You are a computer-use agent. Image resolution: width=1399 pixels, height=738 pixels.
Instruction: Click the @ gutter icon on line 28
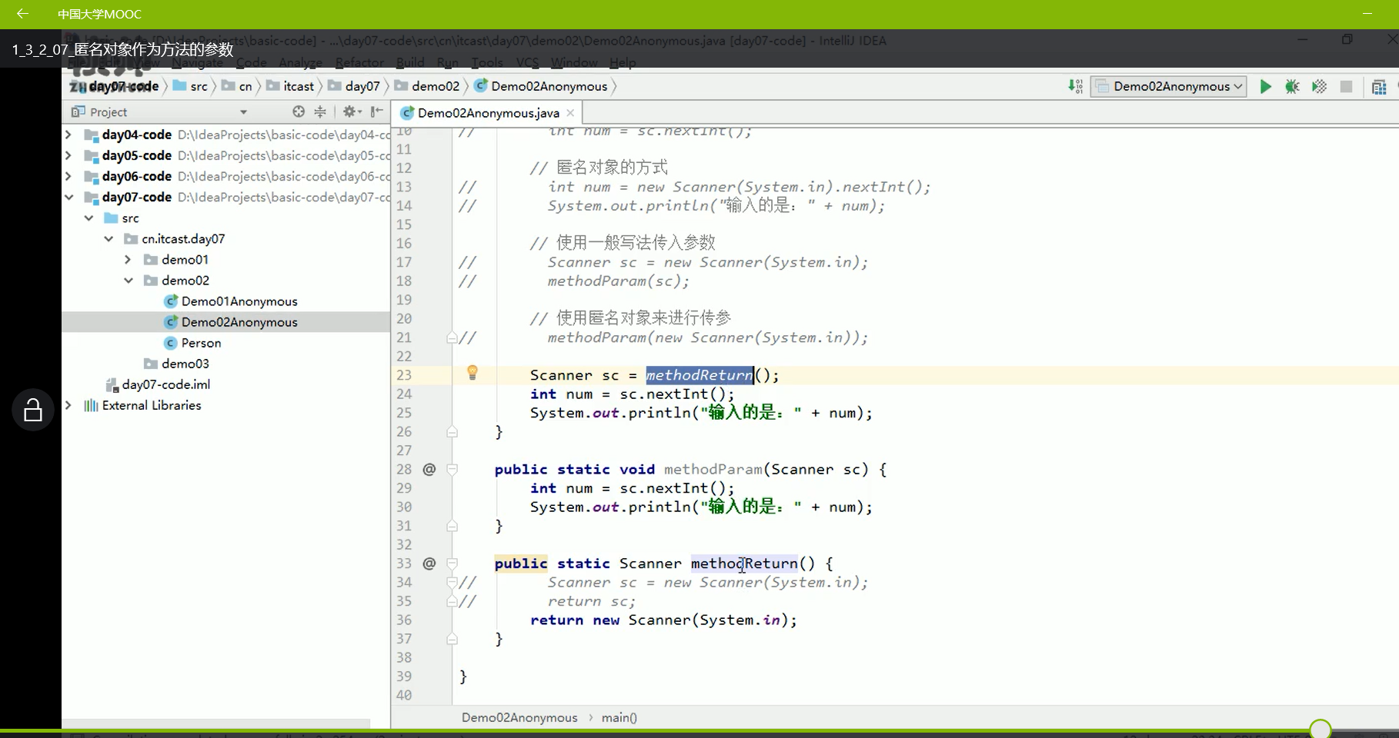click(x=429, y=469)
